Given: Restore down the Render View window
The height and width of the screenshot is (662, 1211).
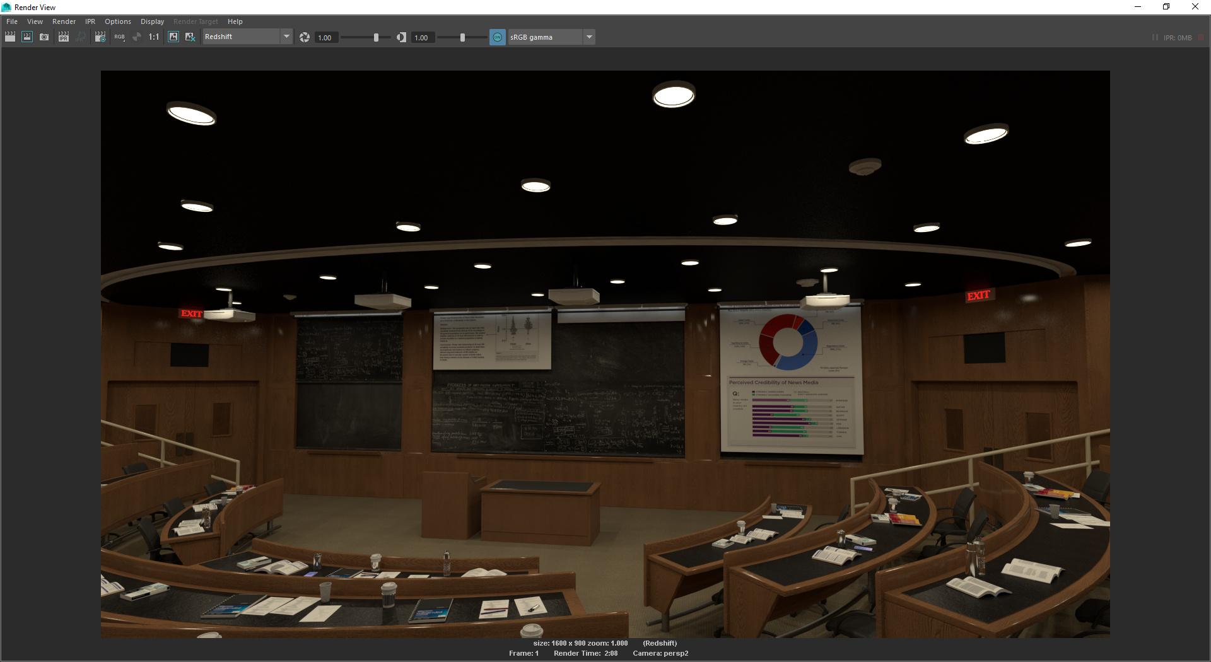Looking at the screenshot, I should pyautogui.click(x=1166, y=7).
